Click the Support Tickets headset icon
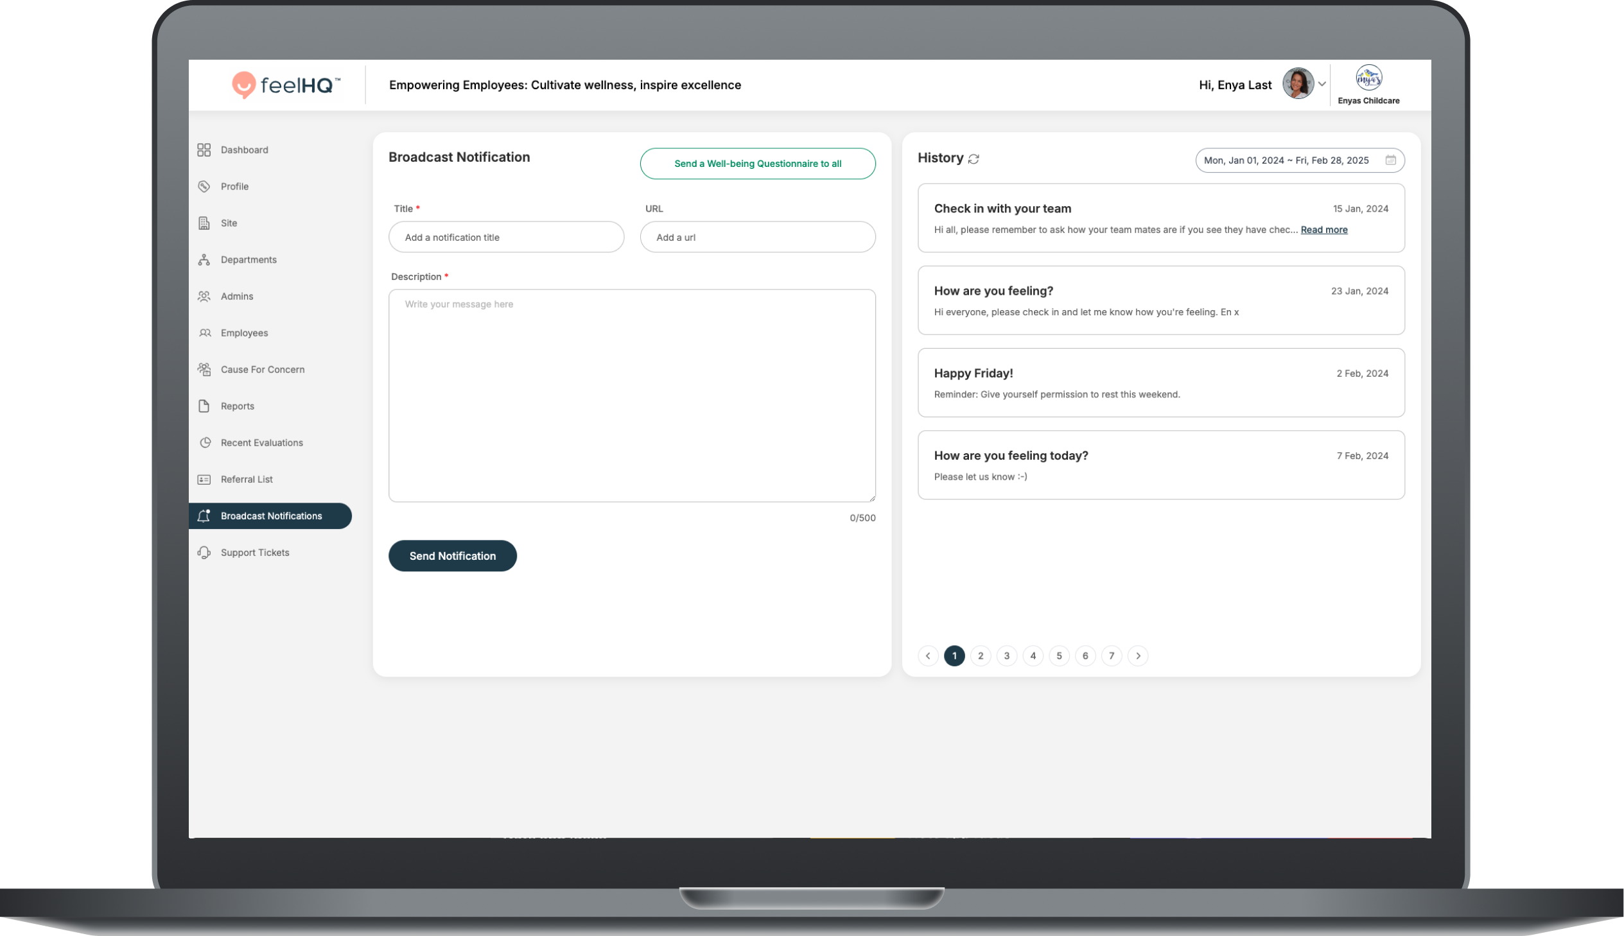Viewport: 1624px width, 936px height. (x=204, y=553)
